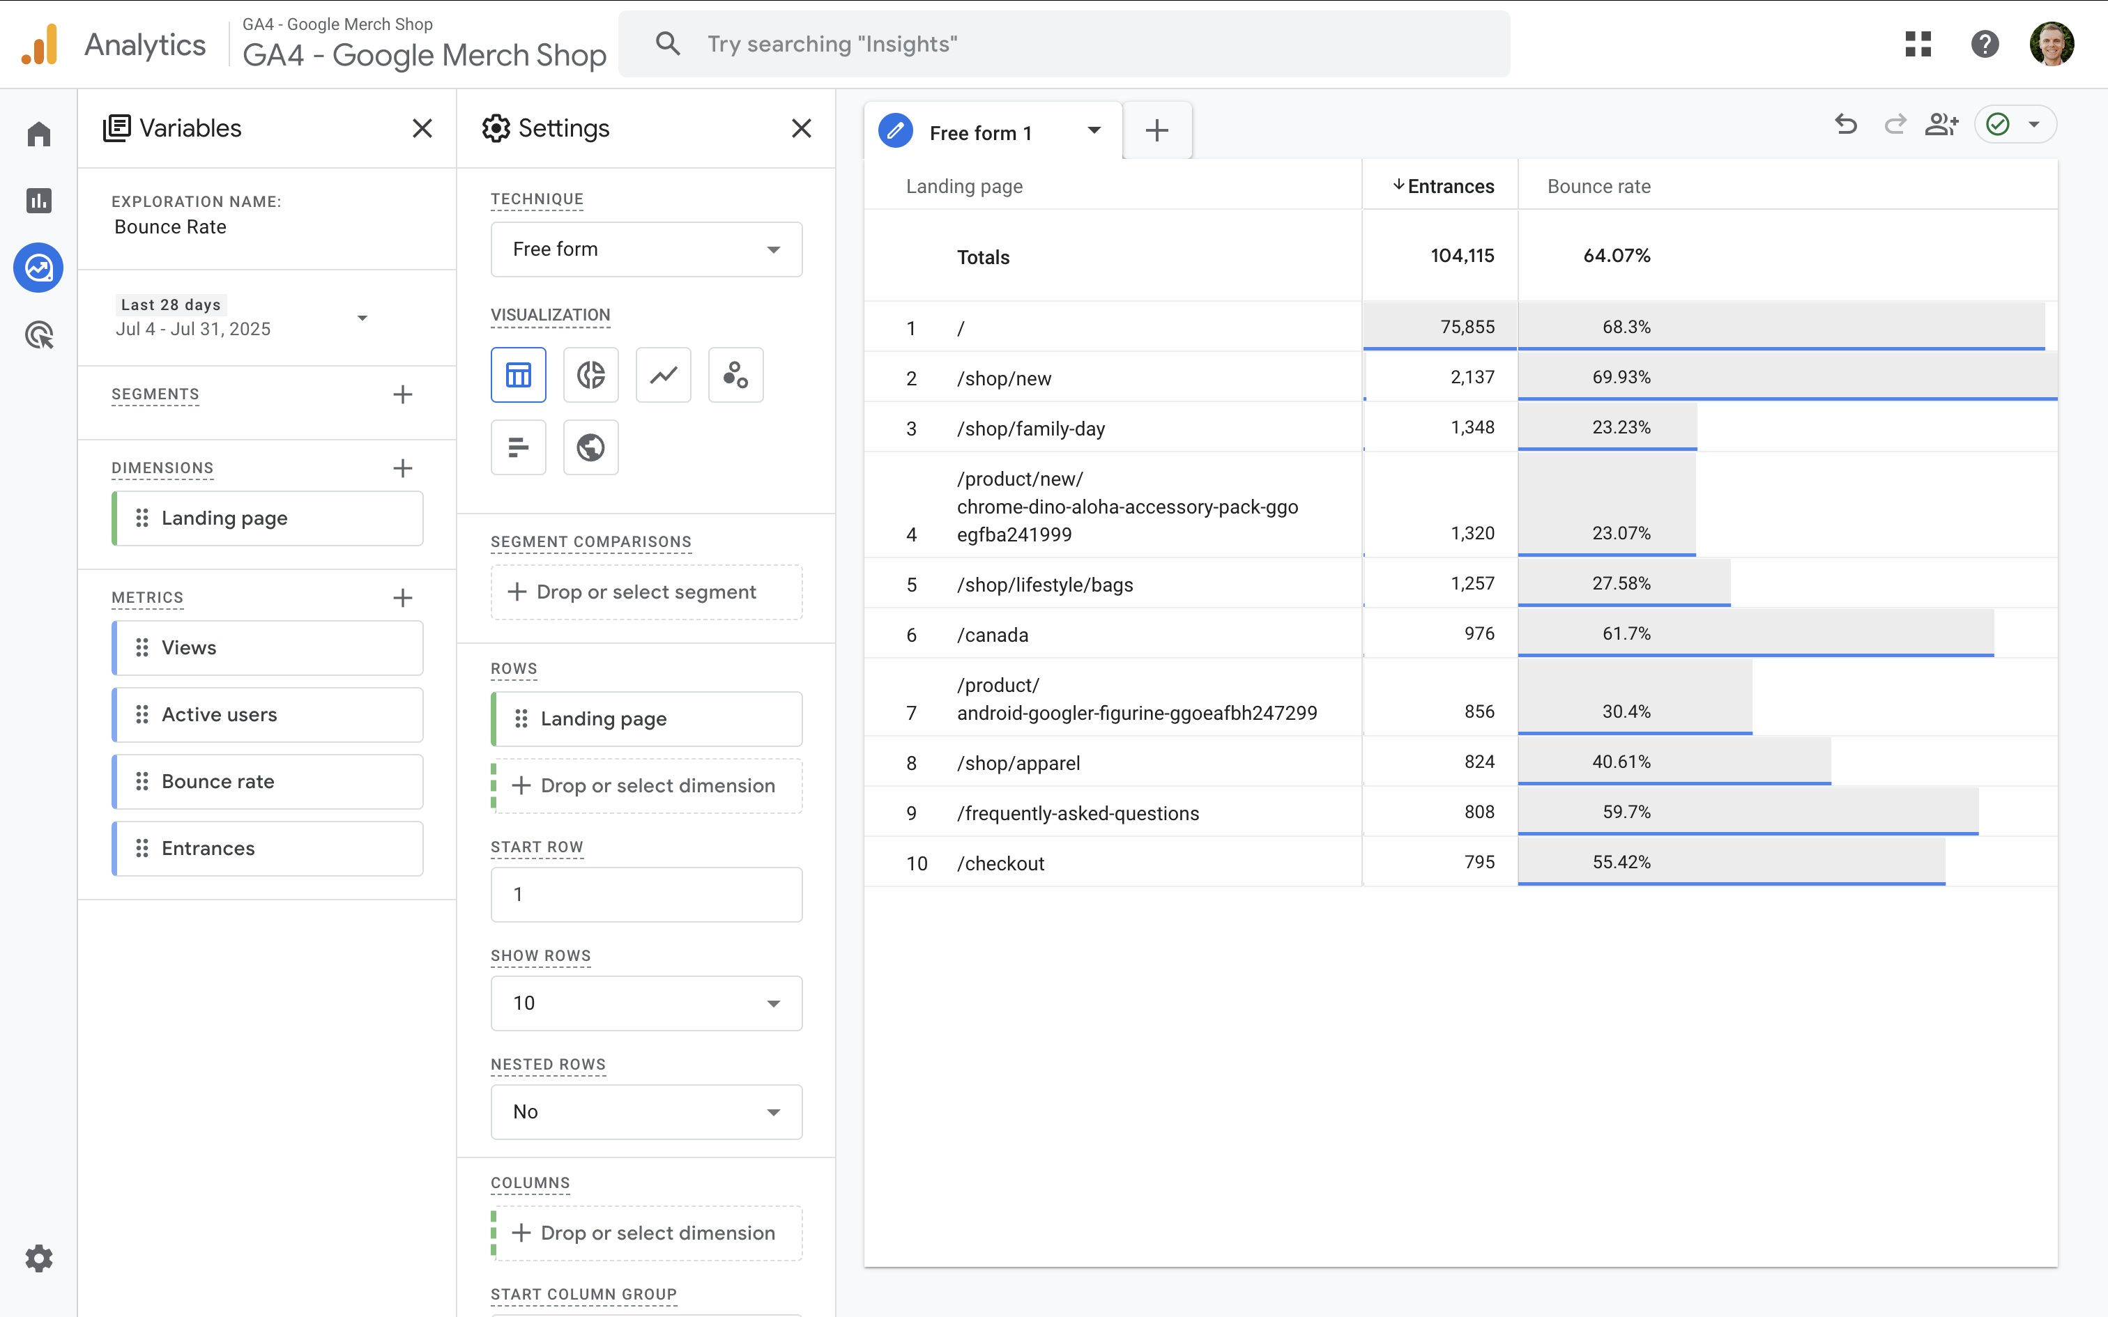Select the Table visualization icon
This screenshot has width=2108, height=1317.
pyautogui.click(x=519, y=376)
